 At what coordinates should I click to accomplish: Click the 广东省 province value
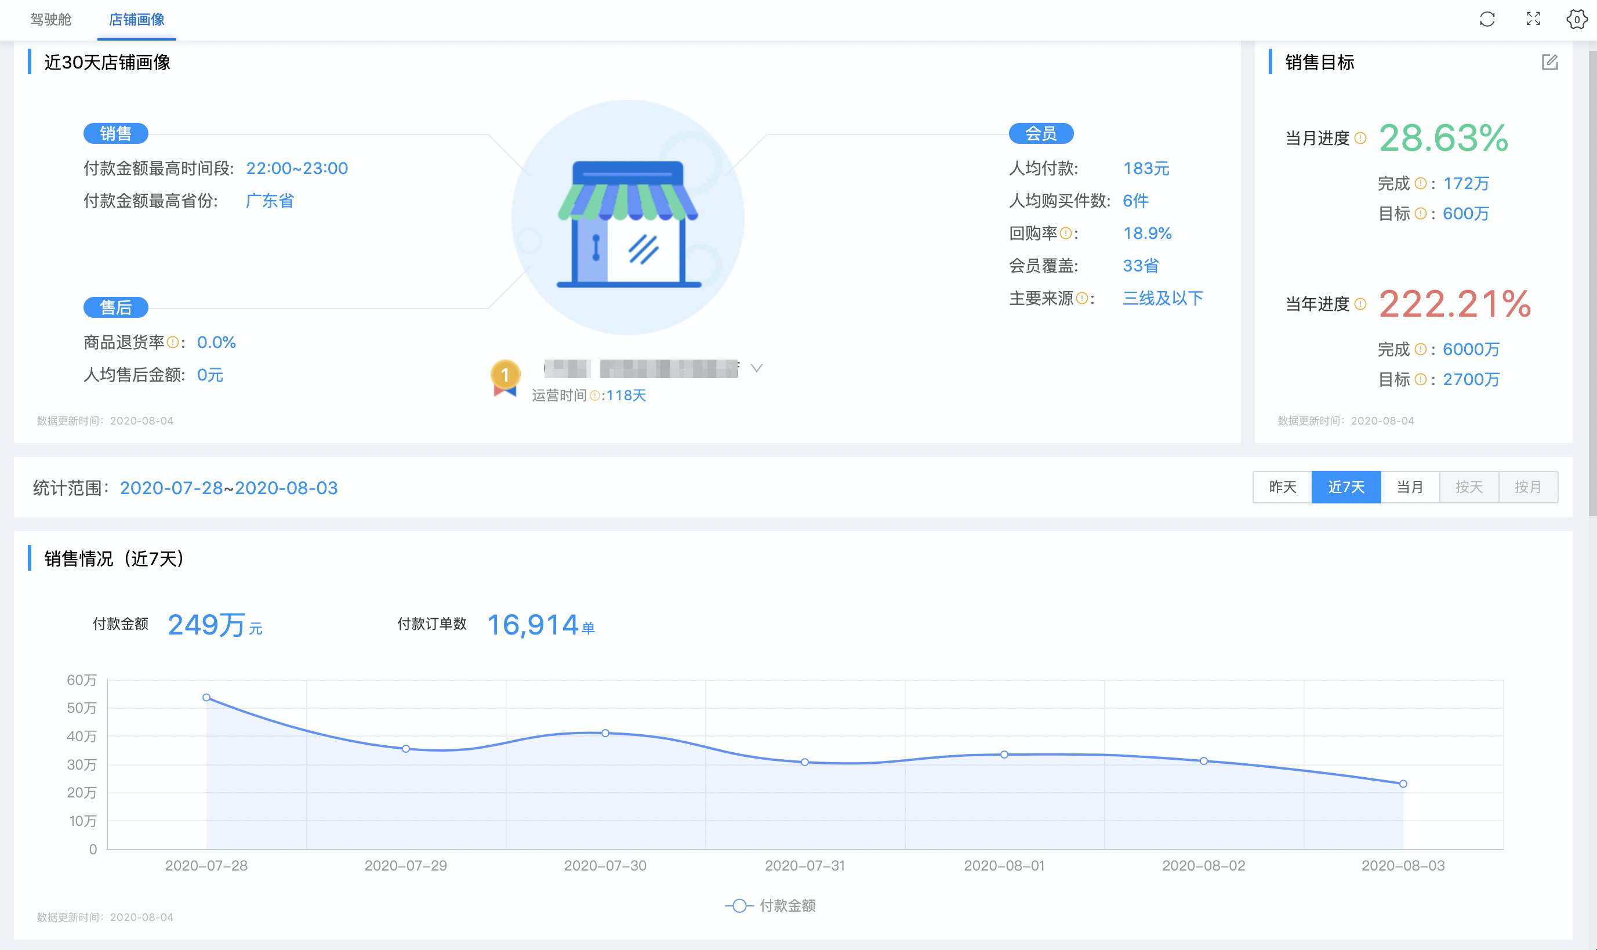click(270, 201)
